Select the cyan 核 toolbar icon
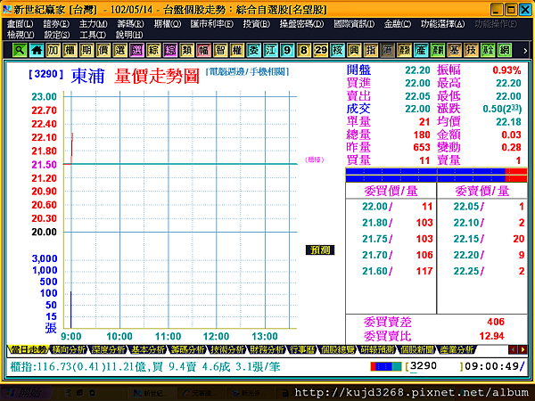This screenshot has height=401, width=535. (x=337, y=50)
